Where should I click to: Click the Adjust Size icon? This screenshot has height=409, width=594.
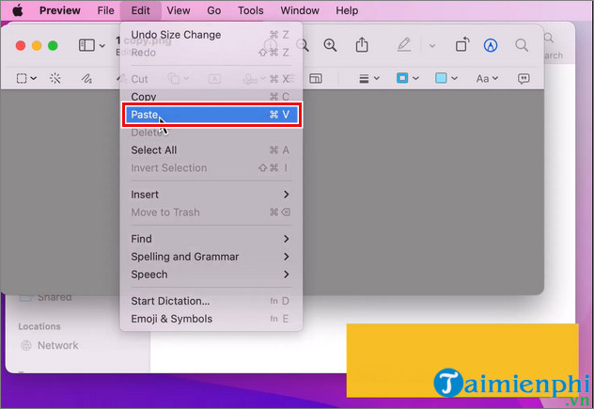tap(316, 78)
